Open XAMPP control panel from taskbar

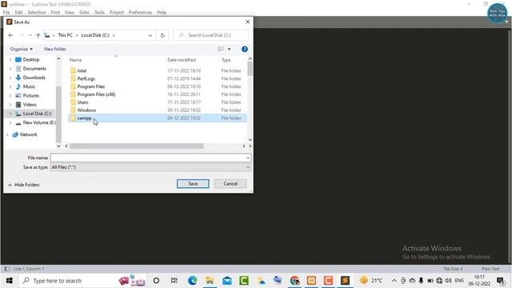[x=311, y=281]
